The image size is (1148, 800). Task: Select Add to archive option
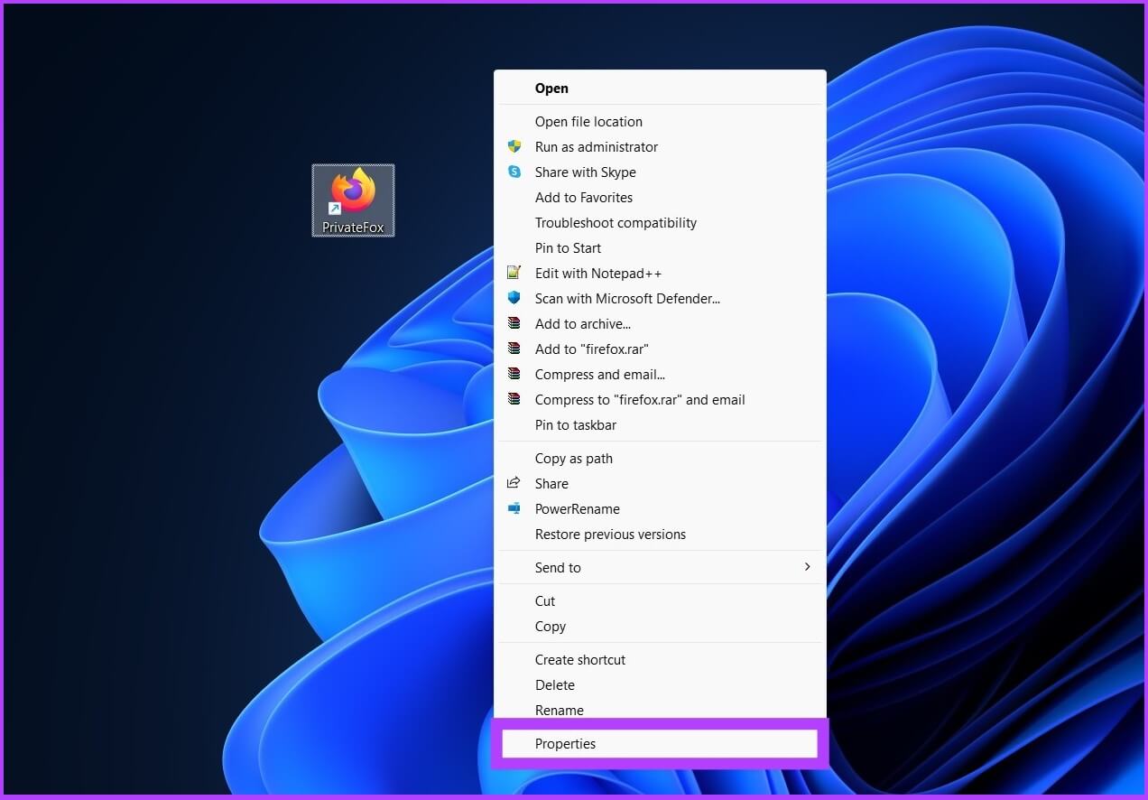660,323
